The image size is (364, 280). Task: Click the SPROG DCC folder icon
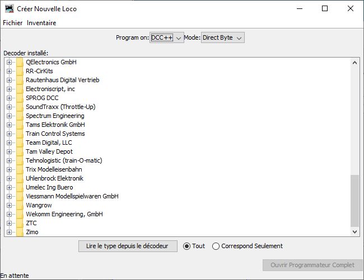point(20,98)
